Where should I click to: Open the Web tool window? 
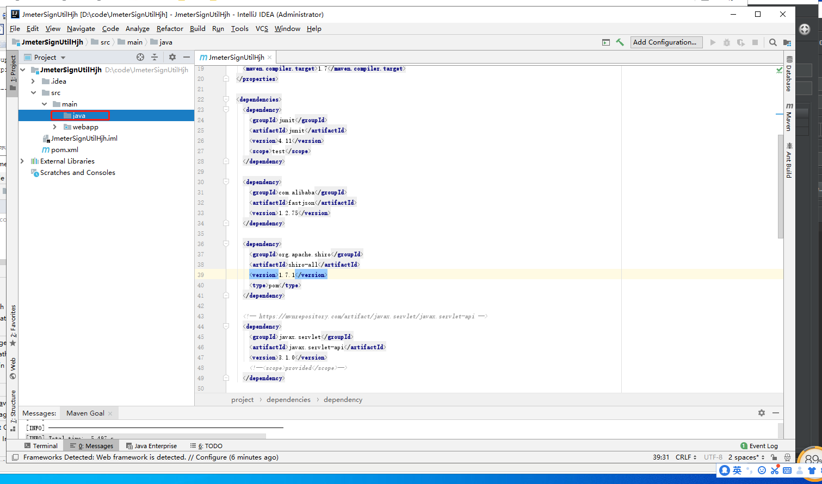tap(13, 368)
